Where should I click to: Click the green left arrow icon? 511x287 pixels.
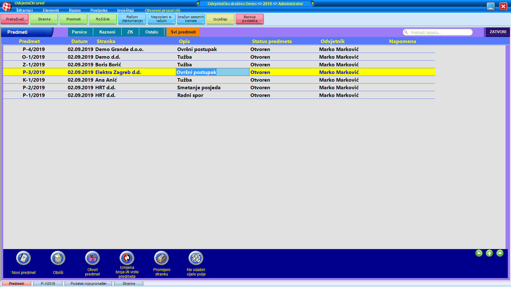[x=479, y=253]
